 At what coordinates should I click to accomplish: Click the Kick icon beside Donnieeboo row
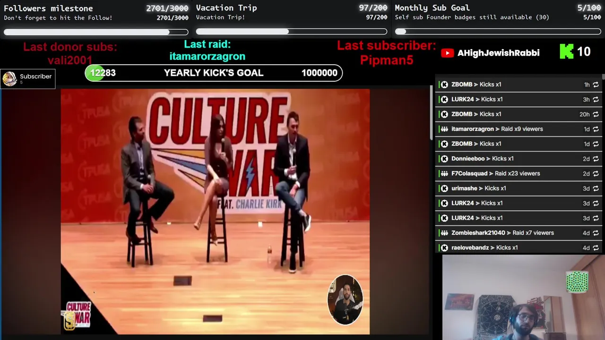444,159
